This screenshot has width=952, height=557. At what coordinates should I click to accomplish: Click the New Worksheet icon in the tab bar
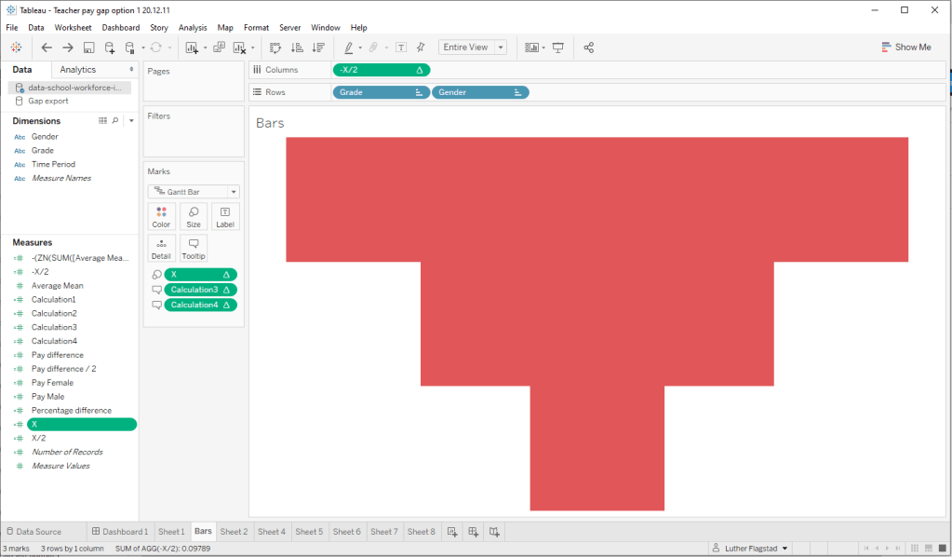pos(452,532)
